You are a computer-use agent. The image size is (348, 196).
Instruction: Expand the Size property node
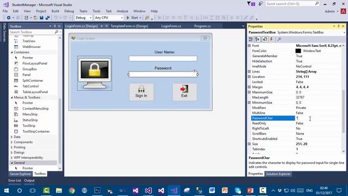pos(249,144)
